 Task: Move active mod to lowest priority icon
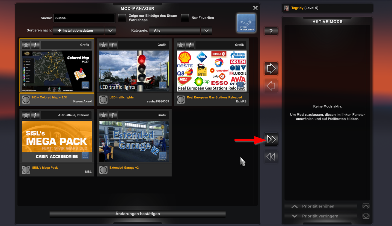coord(366,216)
